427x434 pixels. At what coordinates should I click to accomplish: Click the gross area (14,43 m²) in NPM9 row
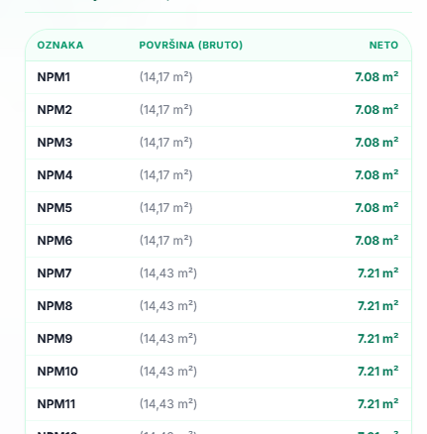click(168, 339)
